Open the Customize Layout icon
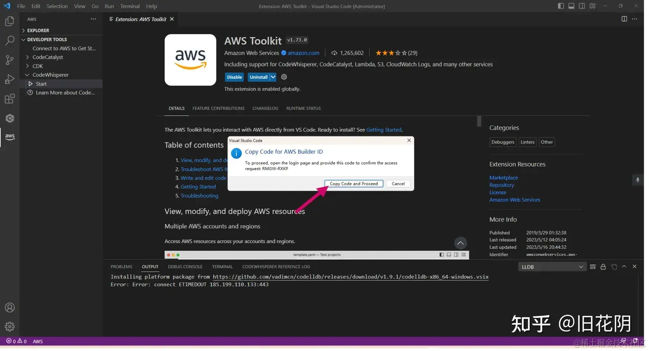This screenshot has height=351, width=649. pyautogui.click(x=593, y=6)
